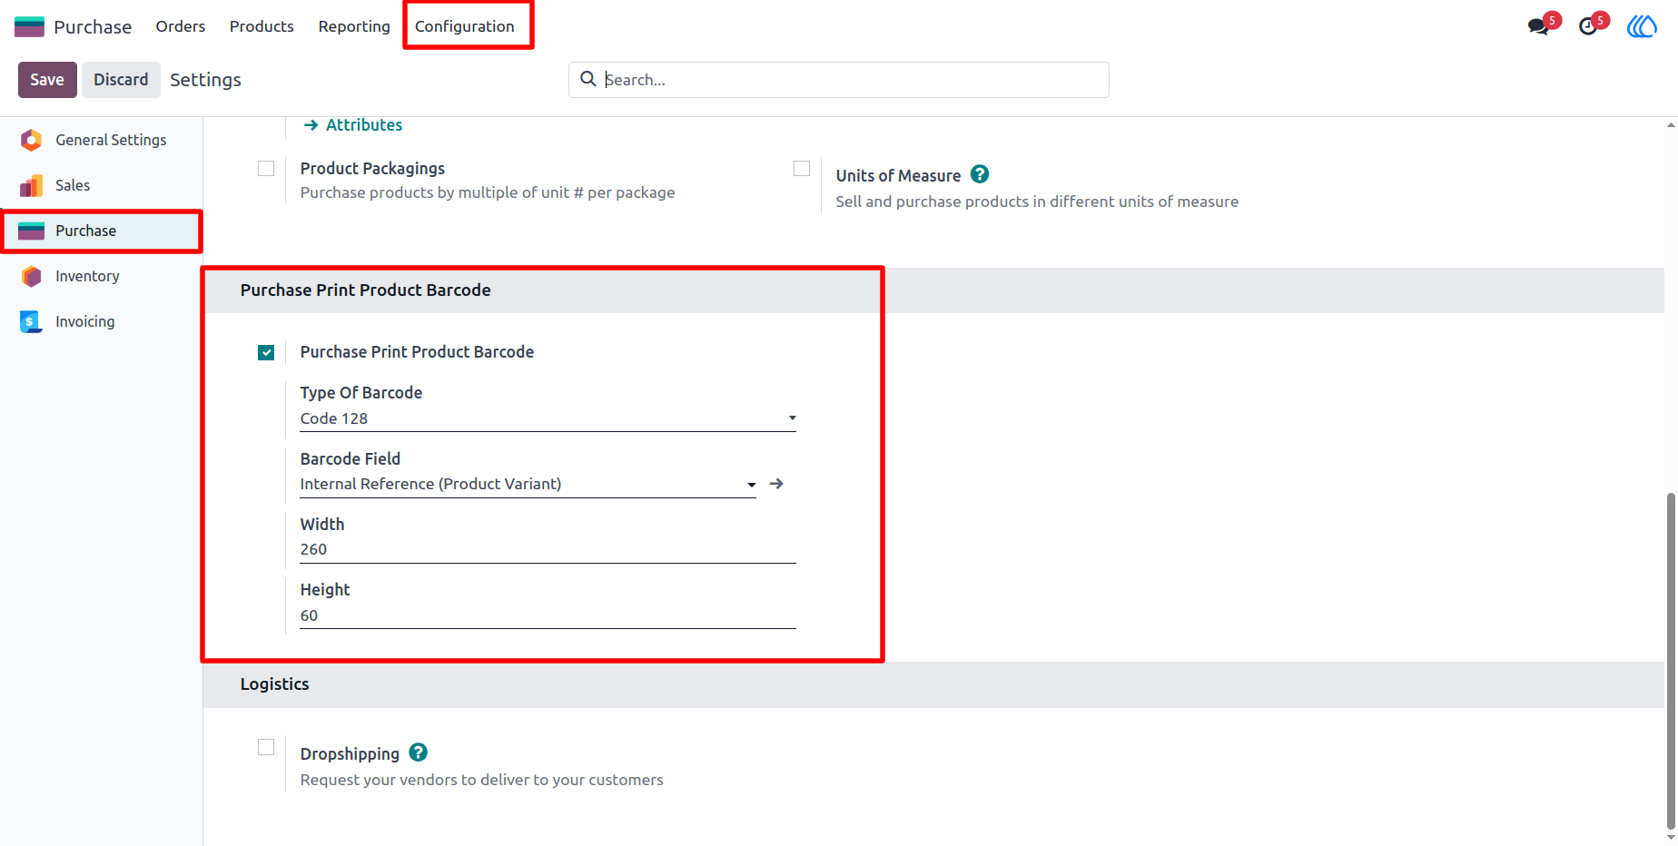1678x846 pixels.
Task: Open the Barcode Field dropdown arrow
Action: point(751,485)
